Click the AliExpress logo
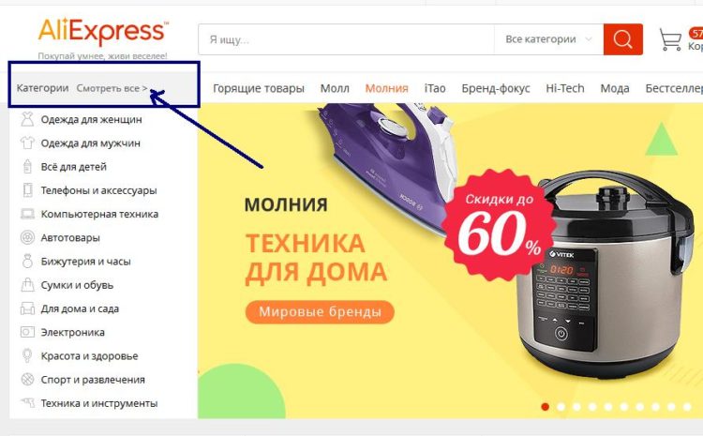The width and height of the screenshot is (703, 436). [x=103, y=31]
